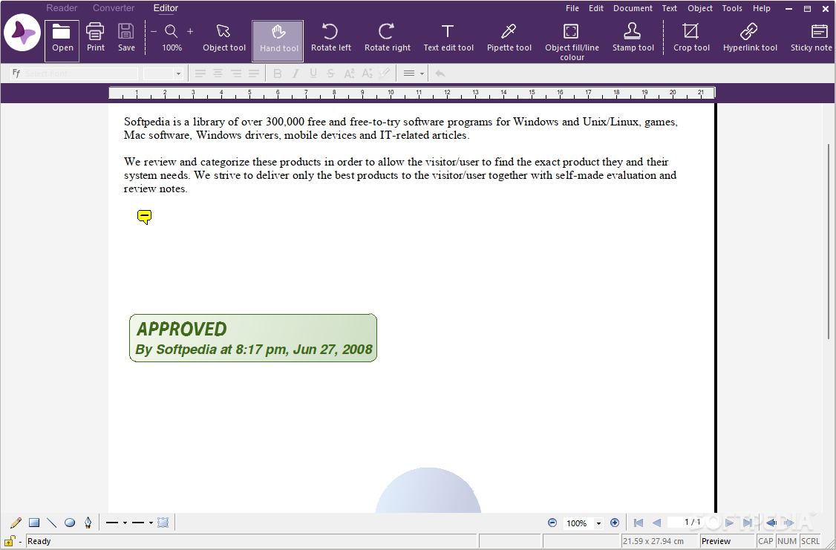Click the vertical scrollbar thumb
This screenshot has height=550, width=836.
point(829,241)
